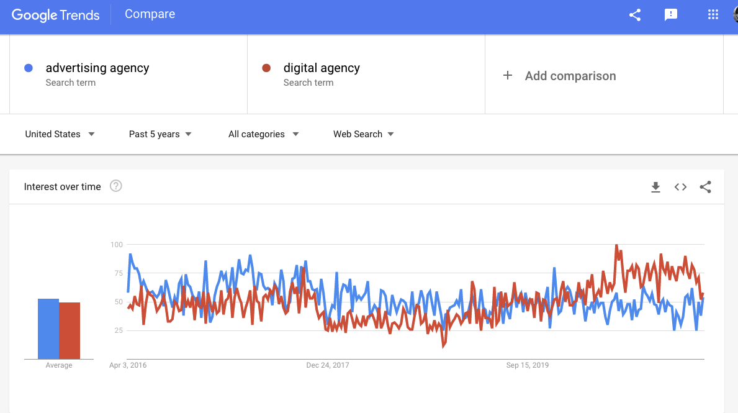The width and height of the screenshot is (738, 413).
Task: Click the plus icon to add comparison
Action: (508, 75)
